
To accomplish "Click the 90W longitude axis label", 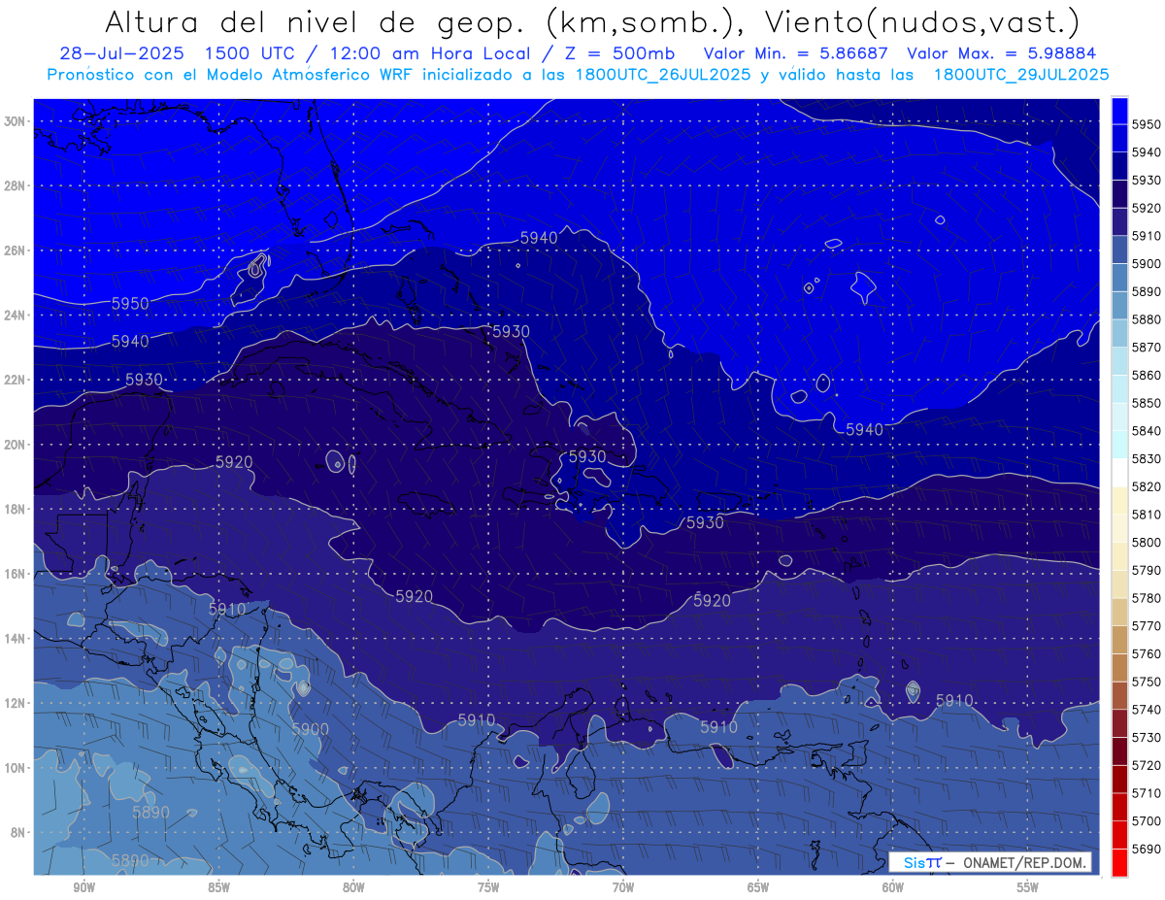I will point(83,888).
